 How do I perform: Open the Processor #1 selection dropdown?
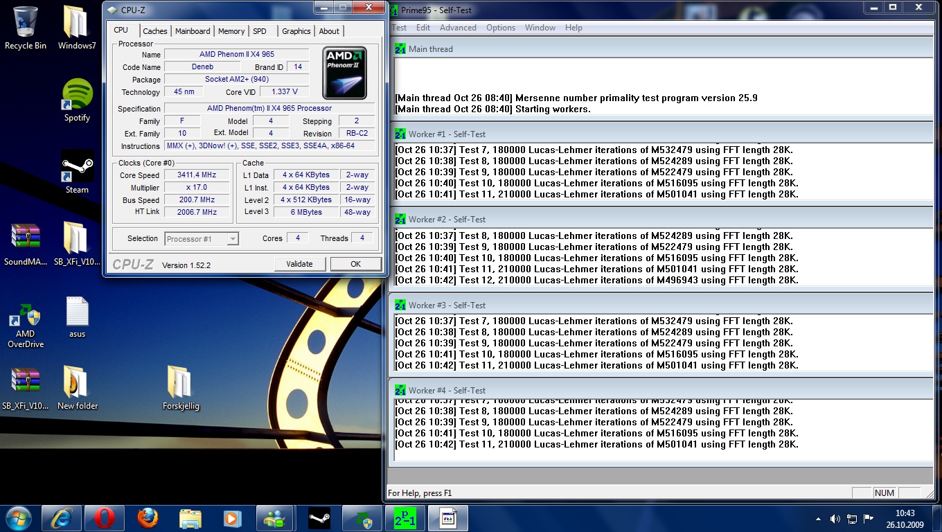tap(202, 239)
